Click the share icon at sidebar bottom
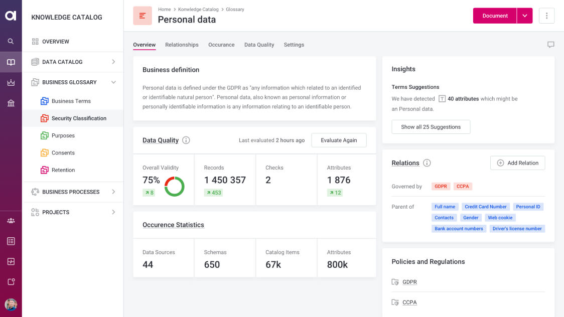 [x=11, y=281]
